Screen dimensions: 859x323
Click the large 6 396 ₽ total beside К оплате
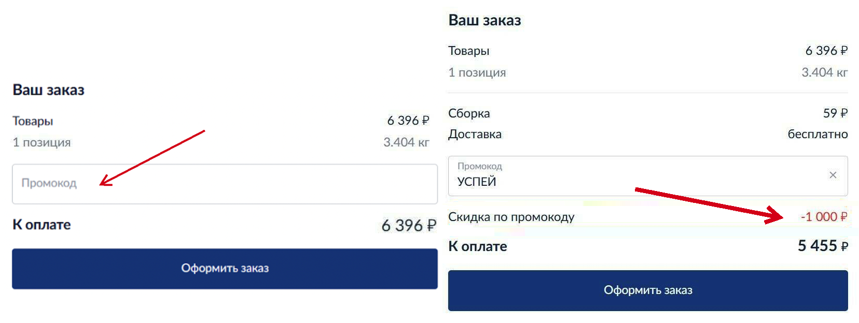tap(408, 226)
